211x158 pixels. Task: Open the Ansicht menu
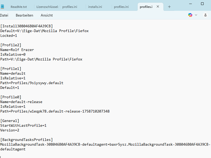[x=47, y=15]
